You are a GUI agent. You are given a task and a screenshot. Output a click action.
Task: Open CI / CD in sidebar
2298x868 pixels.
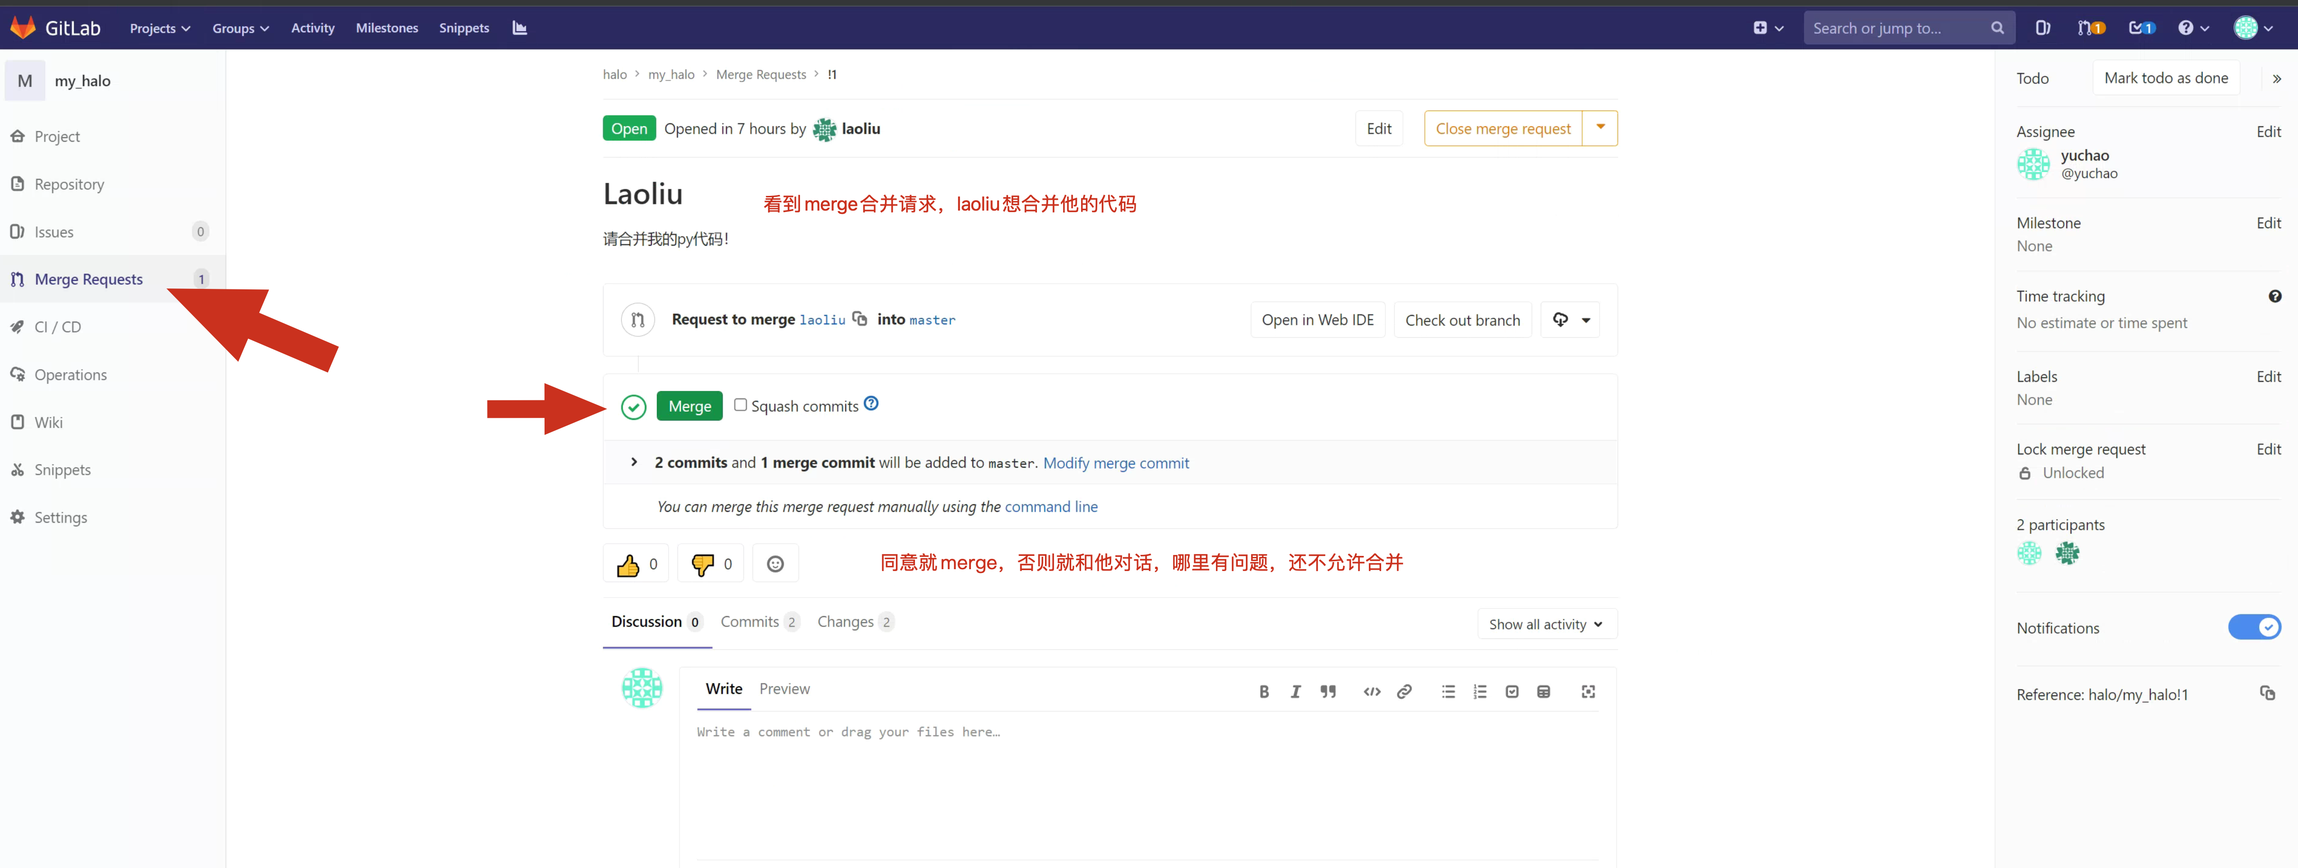click(58, 327)
